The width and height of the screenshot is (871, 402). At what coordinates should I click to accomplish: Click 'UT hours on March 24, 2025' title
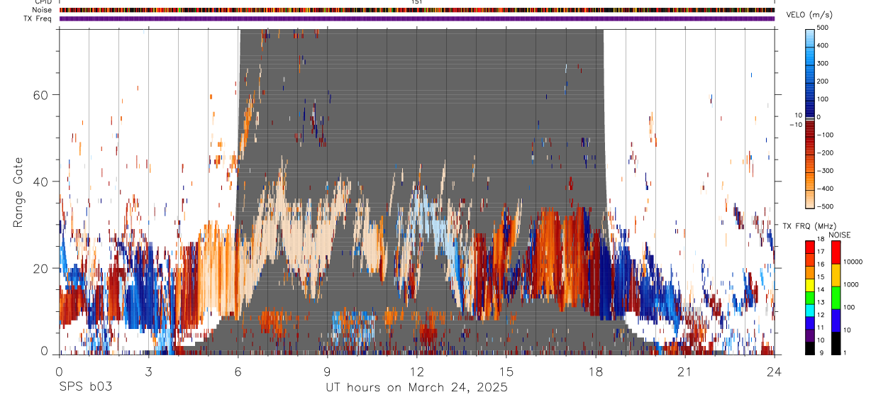tap(417, 388)
